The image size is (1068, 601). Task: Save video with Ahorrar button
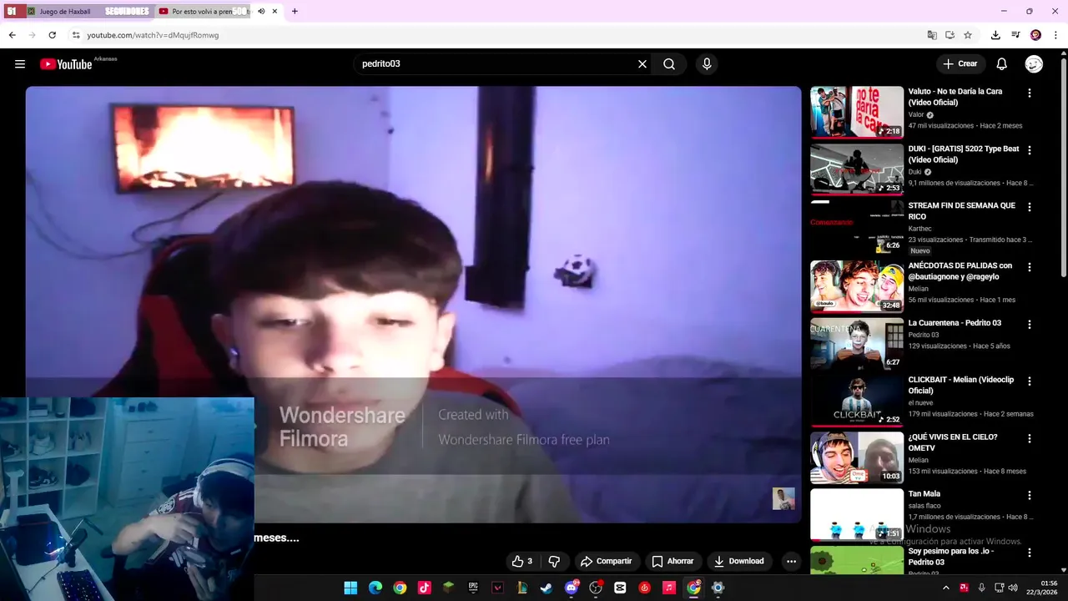(673, 561)
